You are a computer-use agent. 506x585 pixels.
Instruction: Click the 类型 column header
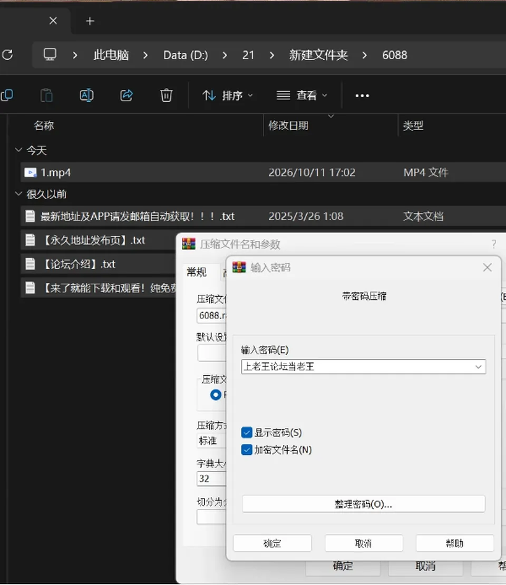coord(413,125)
